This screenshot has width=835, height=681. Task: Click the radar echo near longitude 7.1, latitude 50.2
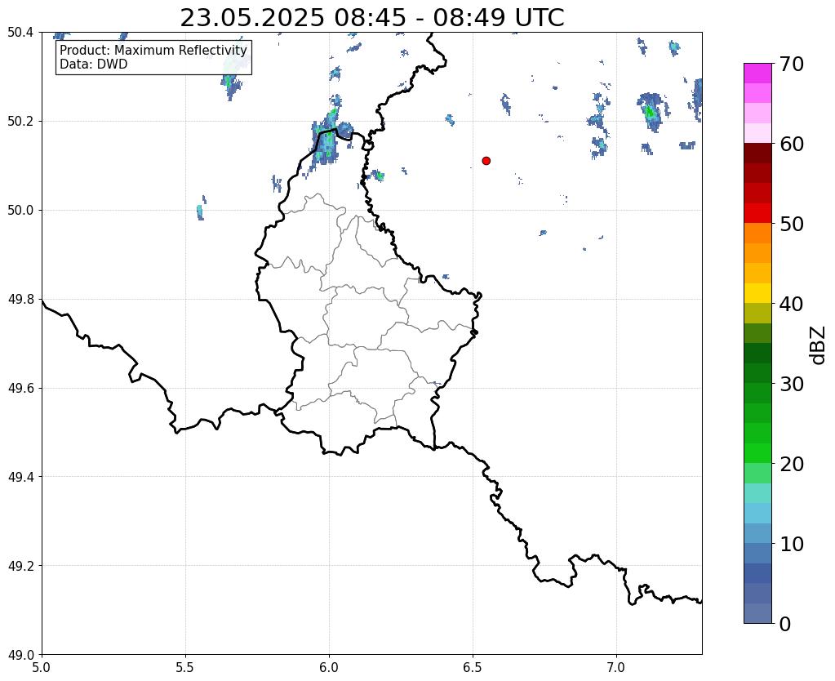(x=651, y=112)
